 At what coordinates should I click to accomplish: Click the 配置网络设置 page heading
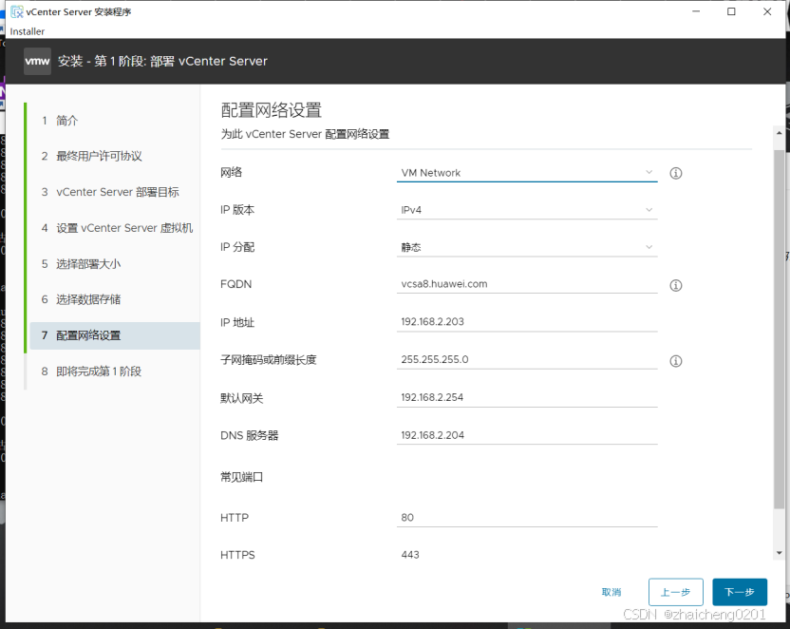271,110
